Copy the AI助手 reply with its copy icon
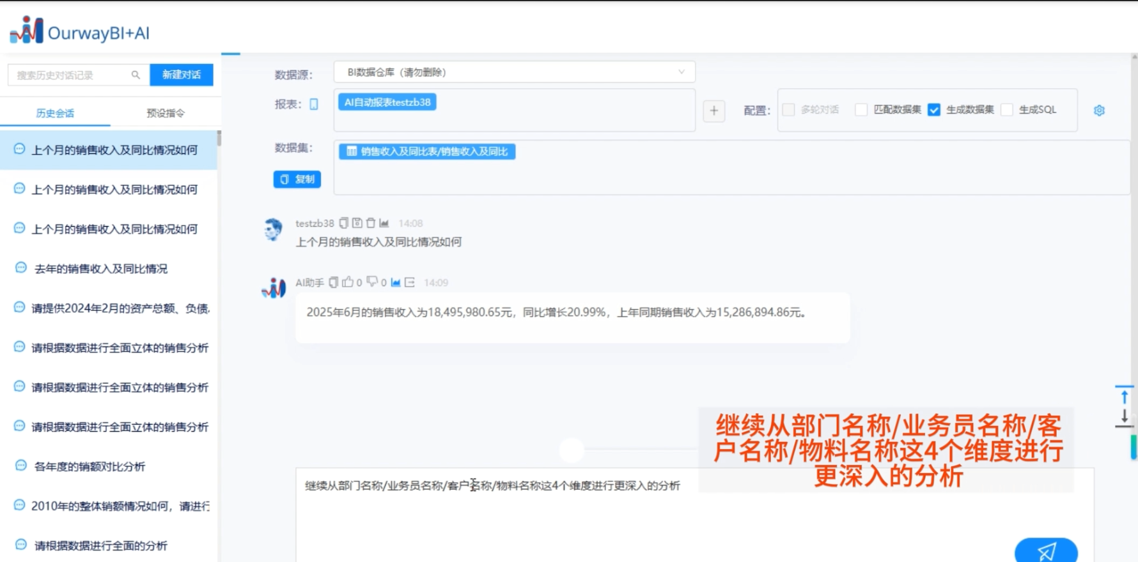 (334, 282)
